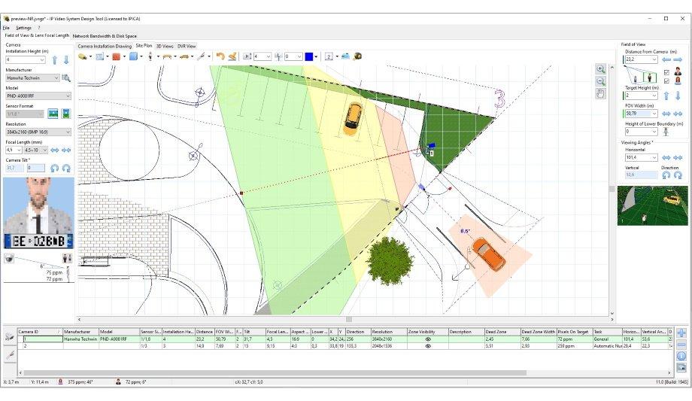Viewport: 692px width, 401px height.
Task: Open camera model search next to Manufacturer
Action: tap(66, 77)
